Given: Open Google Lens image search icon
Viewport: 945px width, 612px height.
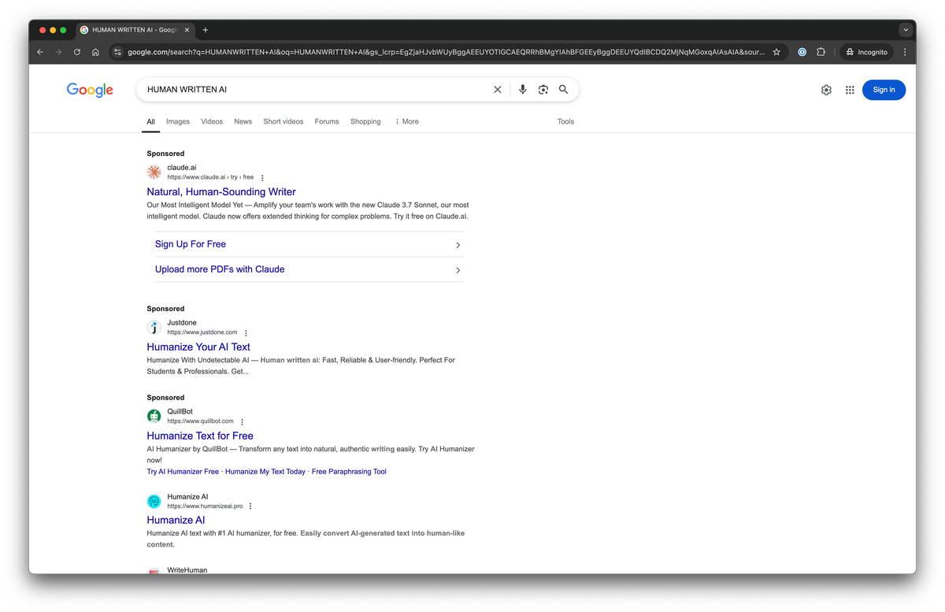Looking at the screenshot, I should tap(543, 90).
